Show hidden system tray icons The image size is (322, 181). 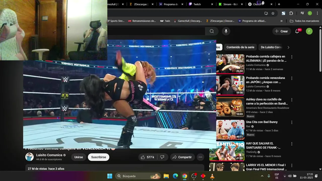coord(262,176)
